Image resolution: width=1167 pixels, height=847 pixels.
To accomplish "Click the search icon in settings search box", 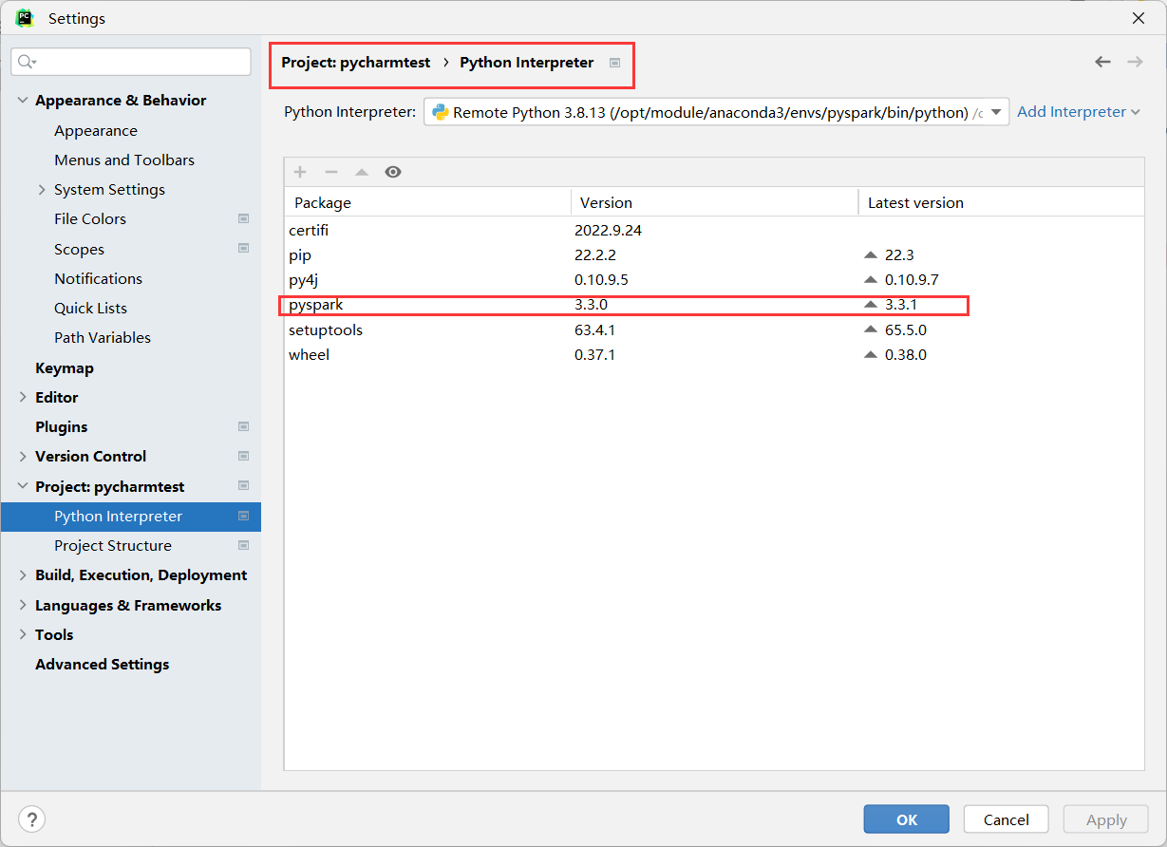I will (x=27, y=62).
